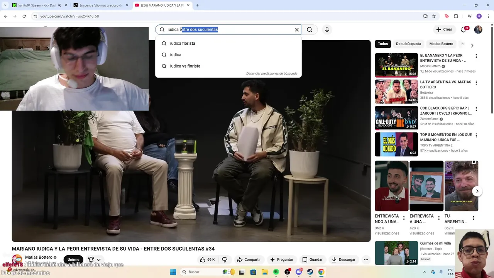Open options for 428 K views short
Image resolution: width=494 pixels, height=278 pixels.
pyautogui.click(x=439, y=218)
